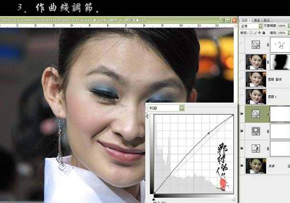Image resolution: width=290 pixels, height=203 pixels.
Task: Switch to the 通道 channels tab
Action: pos(257,20)
